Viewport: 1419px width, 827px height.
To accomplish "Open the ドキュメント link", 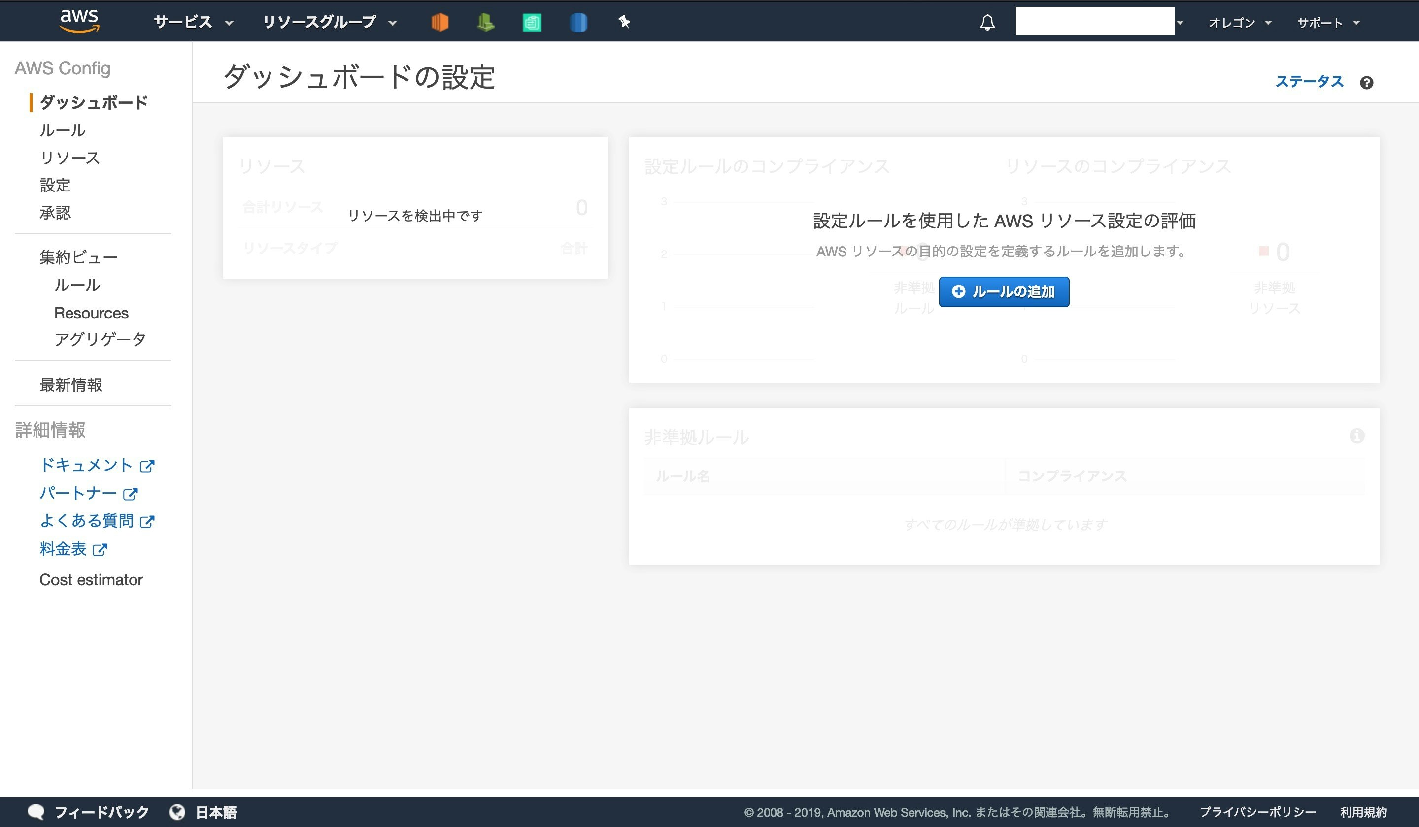I will click(x=86, y=465).
